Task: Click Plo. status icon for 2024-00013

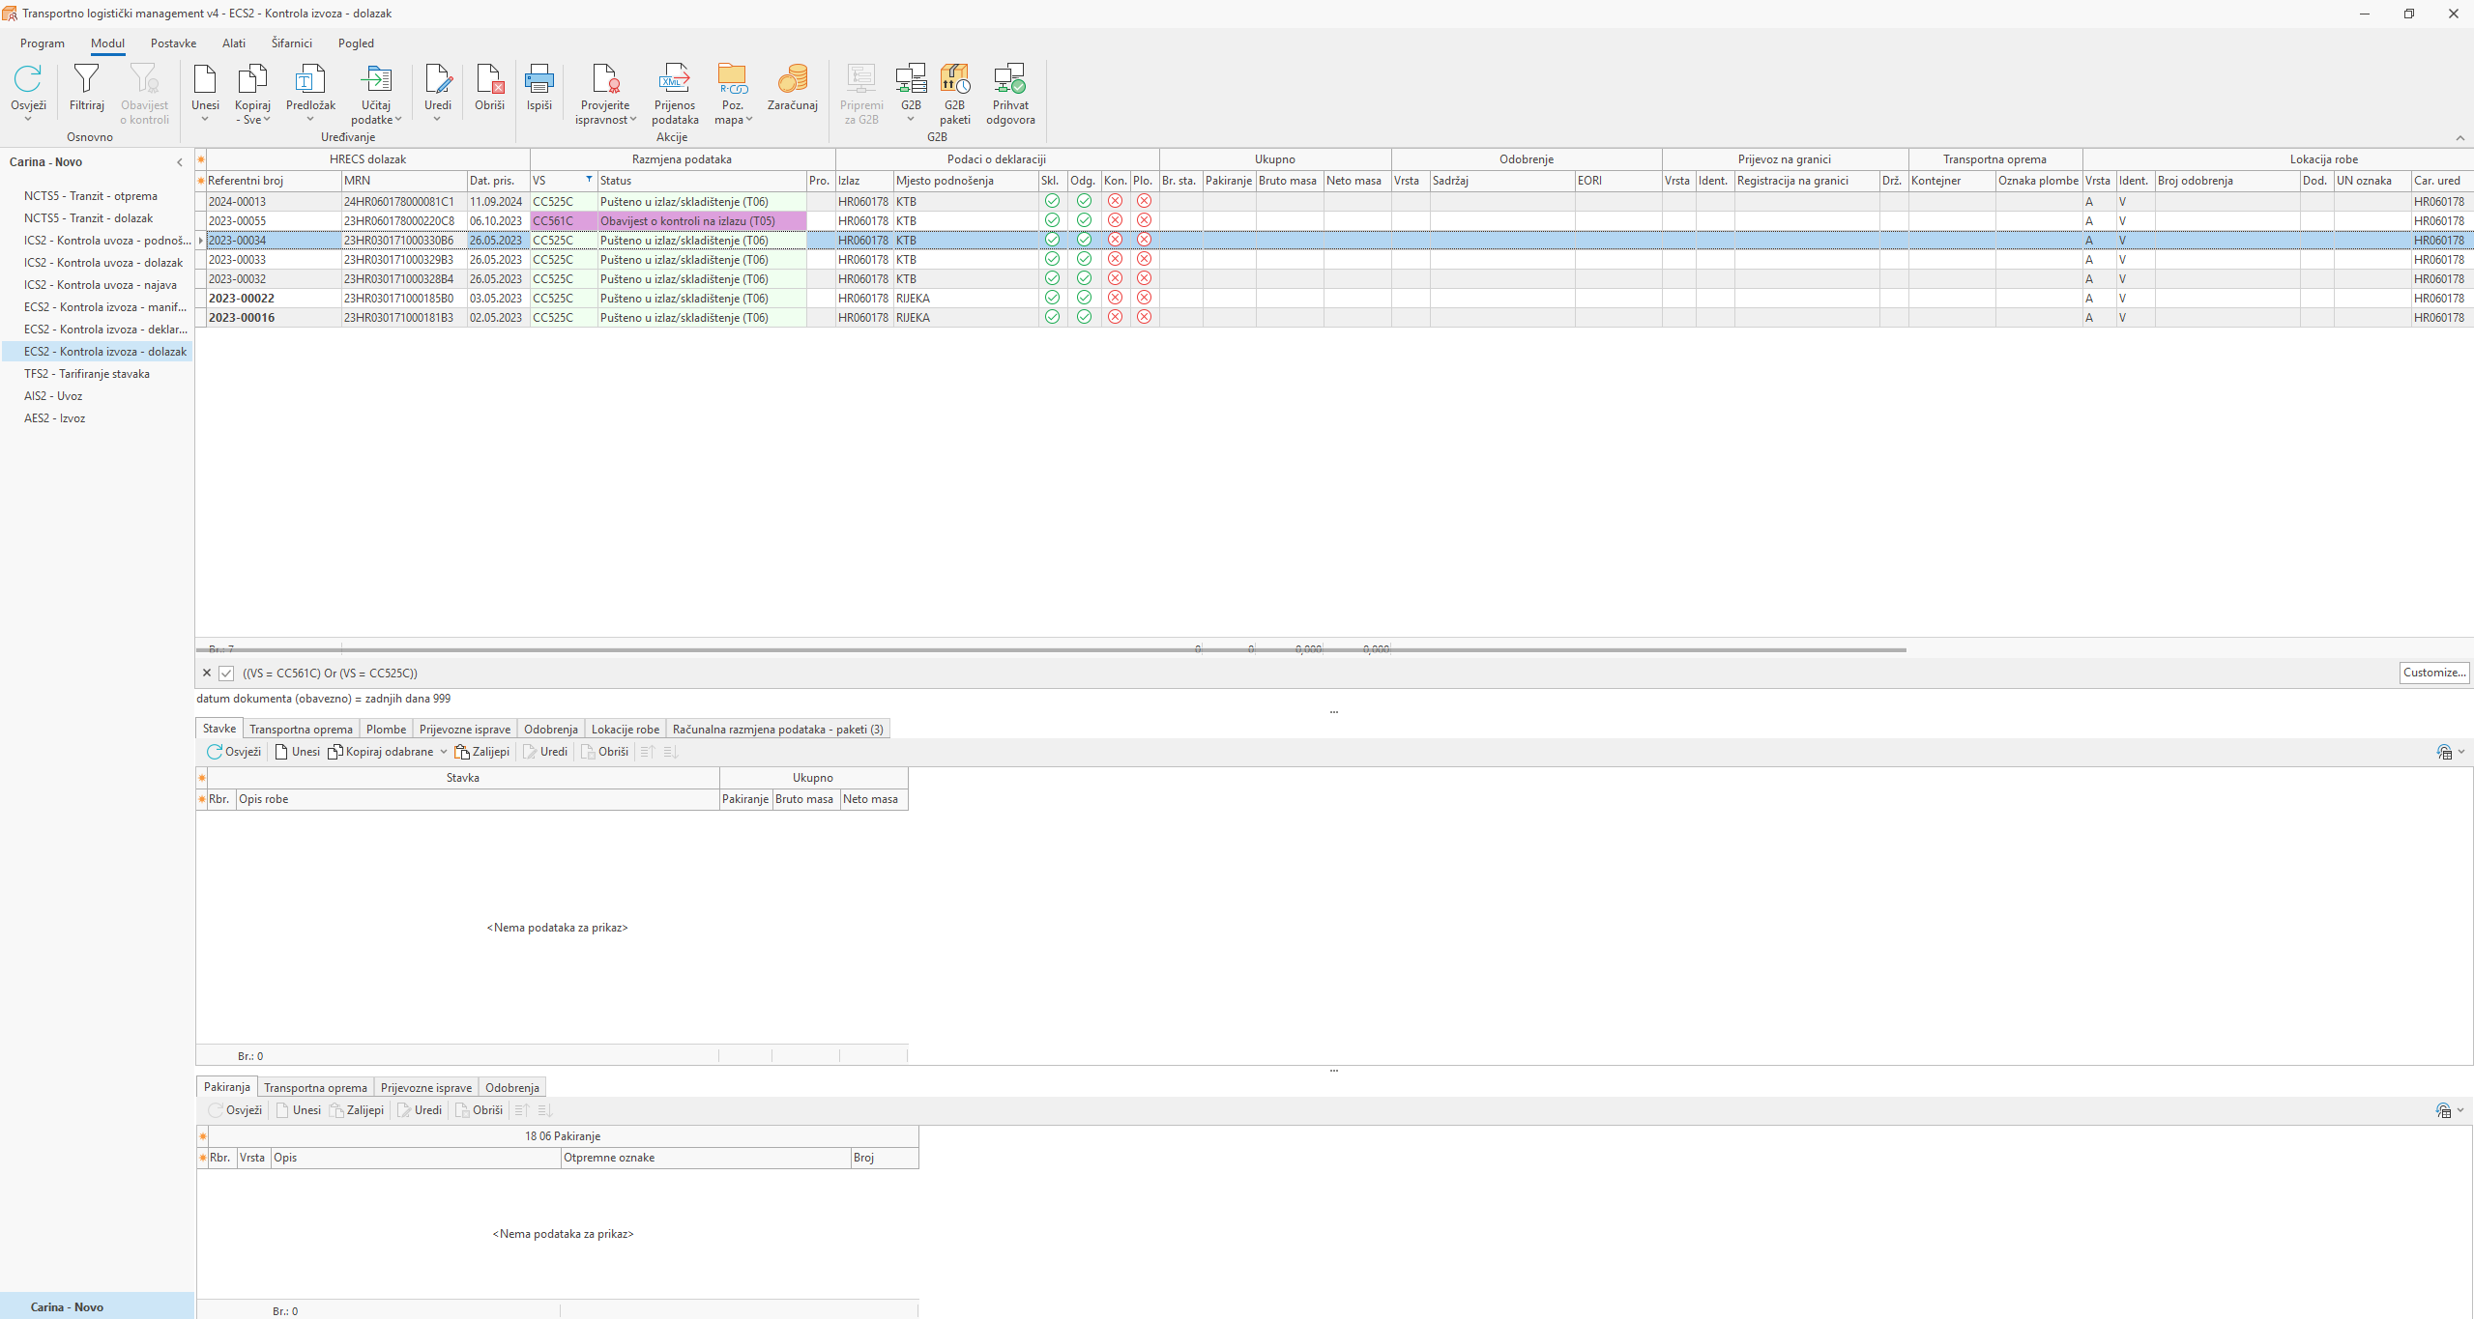Action: click(x=1144, y=201)
